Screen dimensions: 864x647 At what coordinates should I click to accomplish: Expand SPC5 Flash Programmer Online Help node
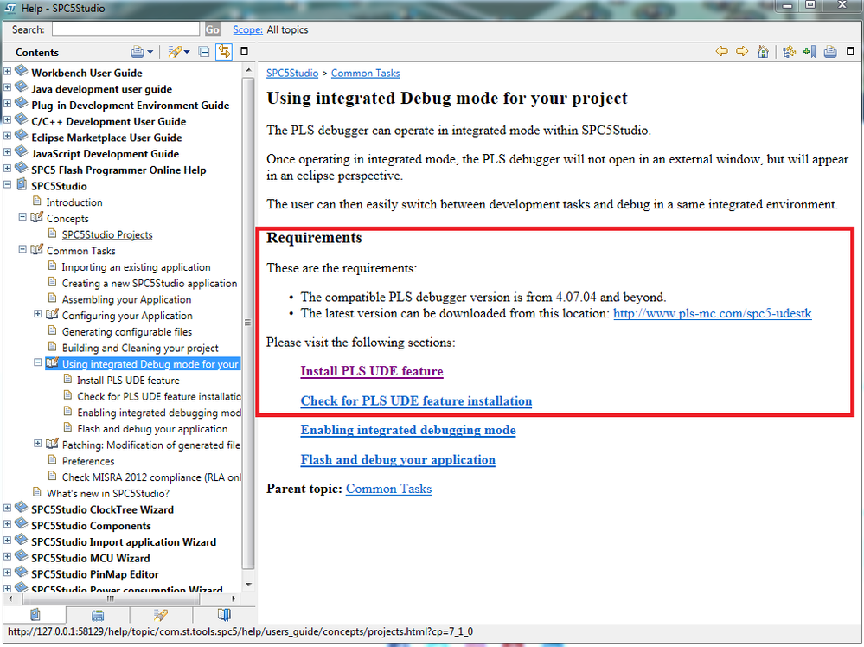pyautogui.click(x=7, y=168)
